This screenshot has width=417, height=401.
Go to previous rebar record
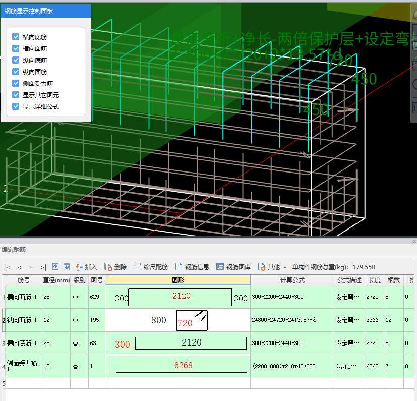pos(20,267)
